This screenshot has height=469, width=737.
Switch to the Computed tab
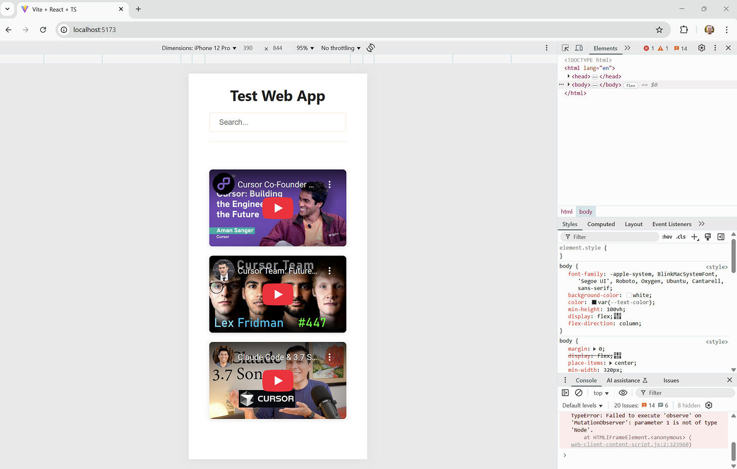601,224
